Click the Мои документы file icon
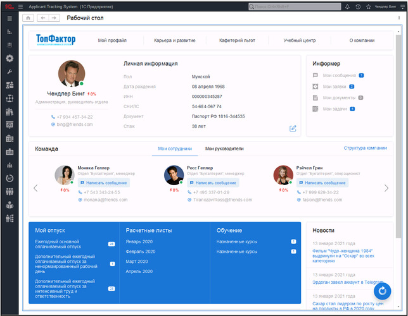This screenshot has height=316, width=408. point(316,97)
